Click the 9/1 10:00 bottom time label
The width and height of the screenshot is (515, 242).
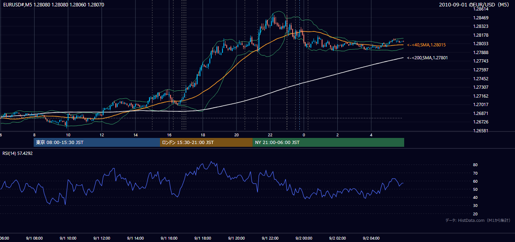coord(68,238)
